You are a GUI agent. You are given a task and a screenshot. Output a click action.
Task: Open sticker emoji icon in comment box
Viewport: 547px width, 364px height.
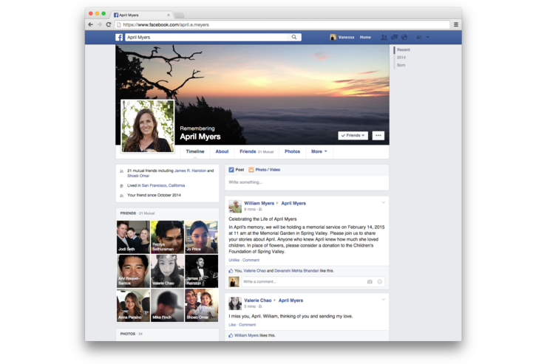pyautogui.click(x=379, y=282)
